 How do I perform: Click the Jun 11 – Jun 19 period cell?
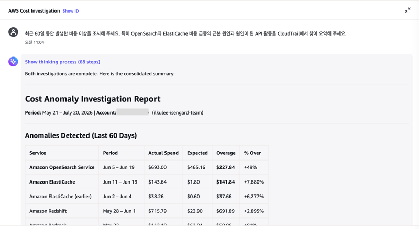(x=120, y=182)
